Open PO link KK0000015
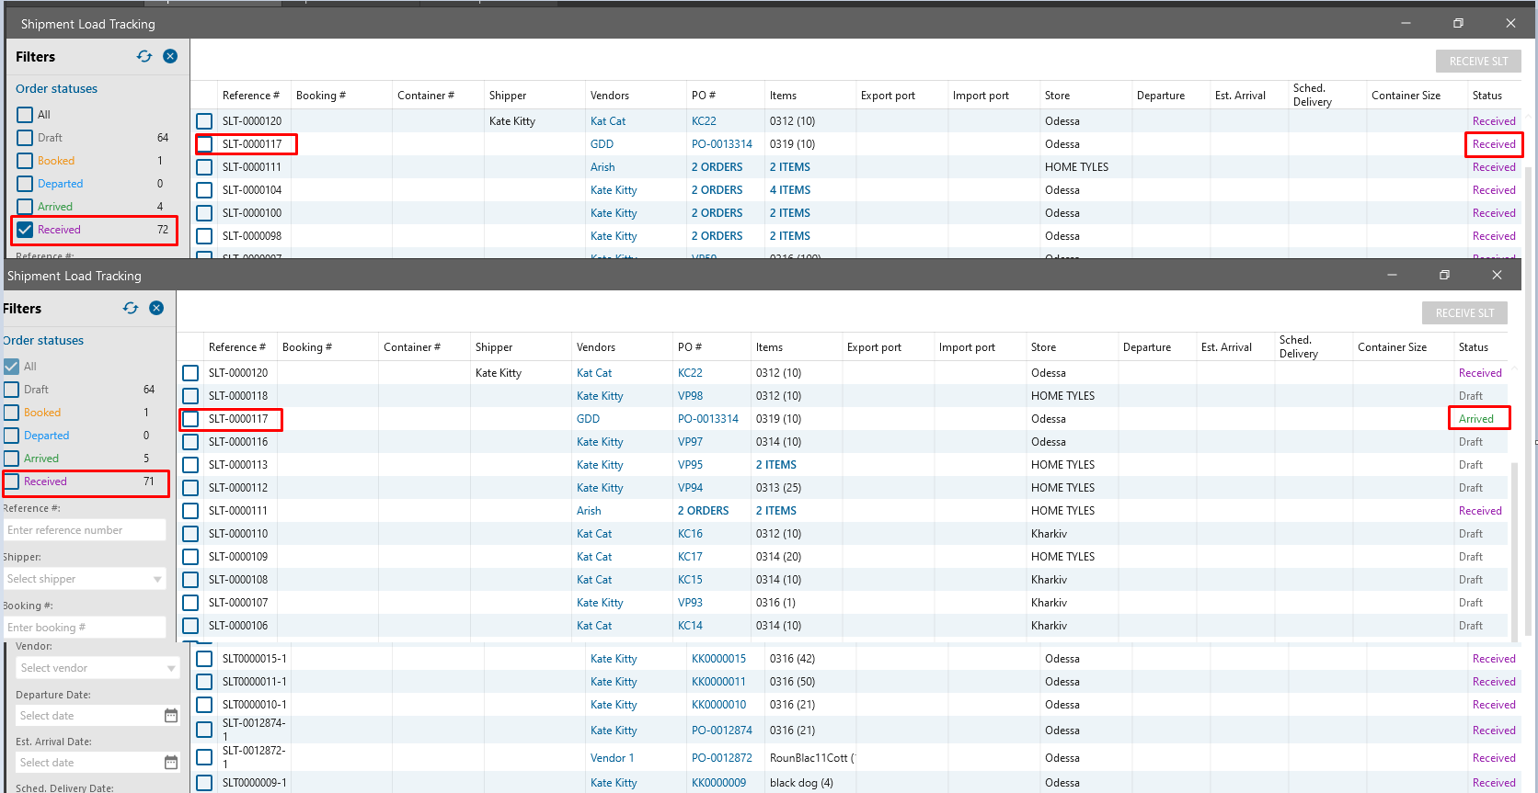This screenshot has height=793, width=1538. tap(718, 659)
